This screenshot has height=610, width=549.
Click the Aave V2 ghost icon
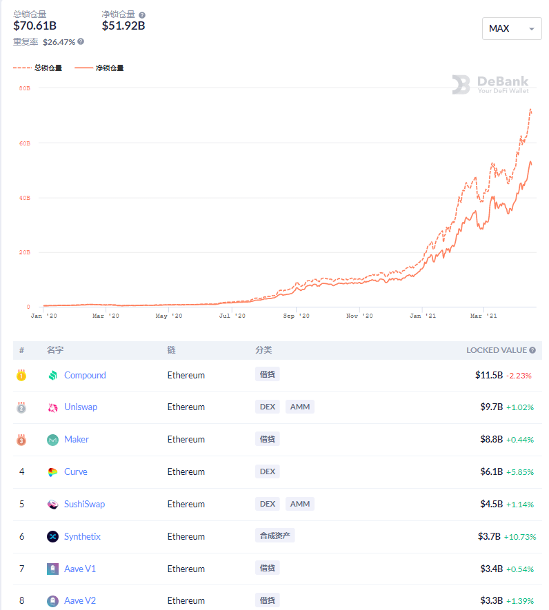[52, 601]
